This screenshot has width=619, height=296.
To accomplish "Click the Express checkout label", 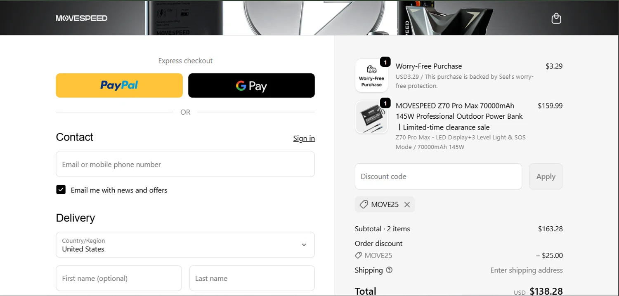I will [x=185, y=61].
